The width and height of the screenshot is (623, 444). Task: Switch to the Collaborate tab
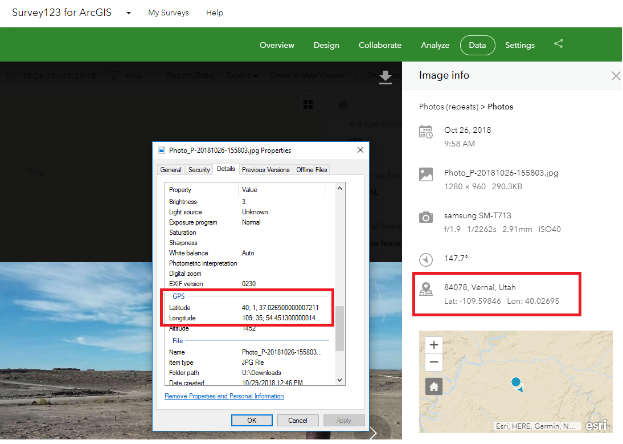pos(380,46)
